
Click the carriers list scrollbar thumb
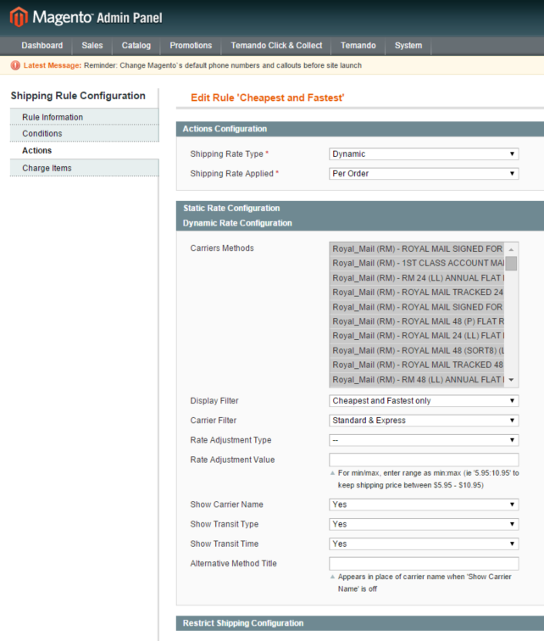[x=511, y=264]
